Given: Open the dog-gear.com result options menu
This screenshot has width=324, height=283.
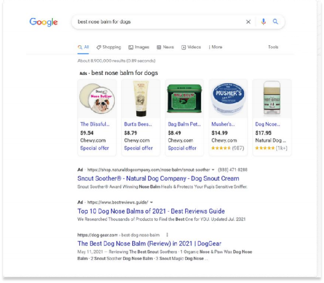Looking at the screenshot, I should pos(167,235).
